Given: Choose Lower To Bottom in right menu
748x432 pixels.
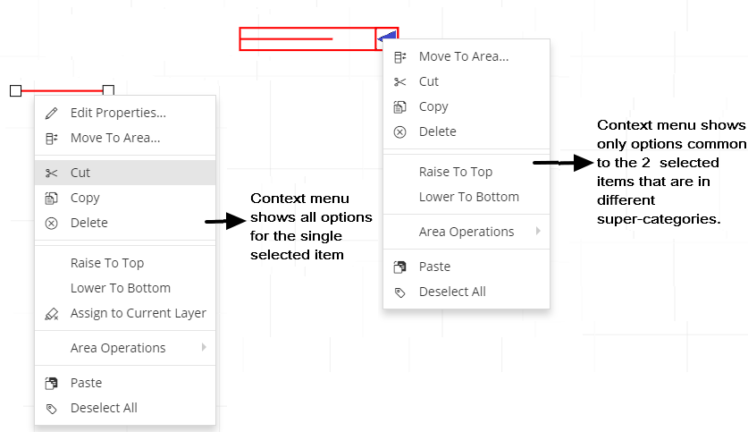Looking at the screenshot, I should click(466, 197).
